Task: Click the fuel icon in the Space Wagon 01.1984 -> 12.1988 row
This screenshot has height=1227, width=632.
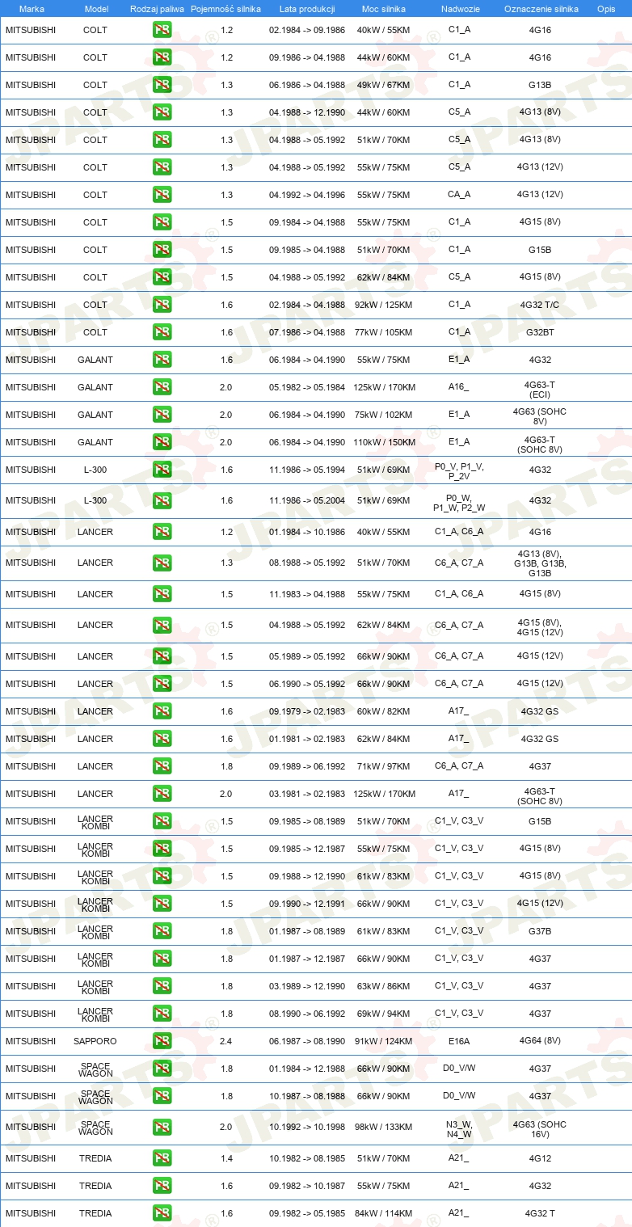Action: coord(162,1069)
